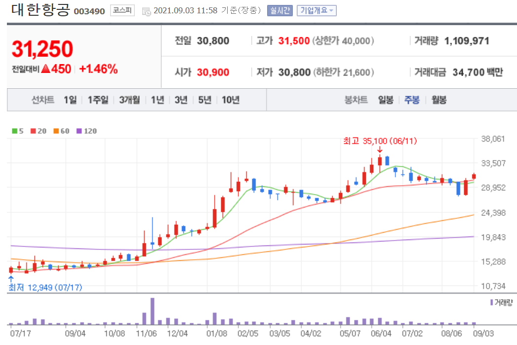Select the 5년 line chart tab

pos(204,100)
